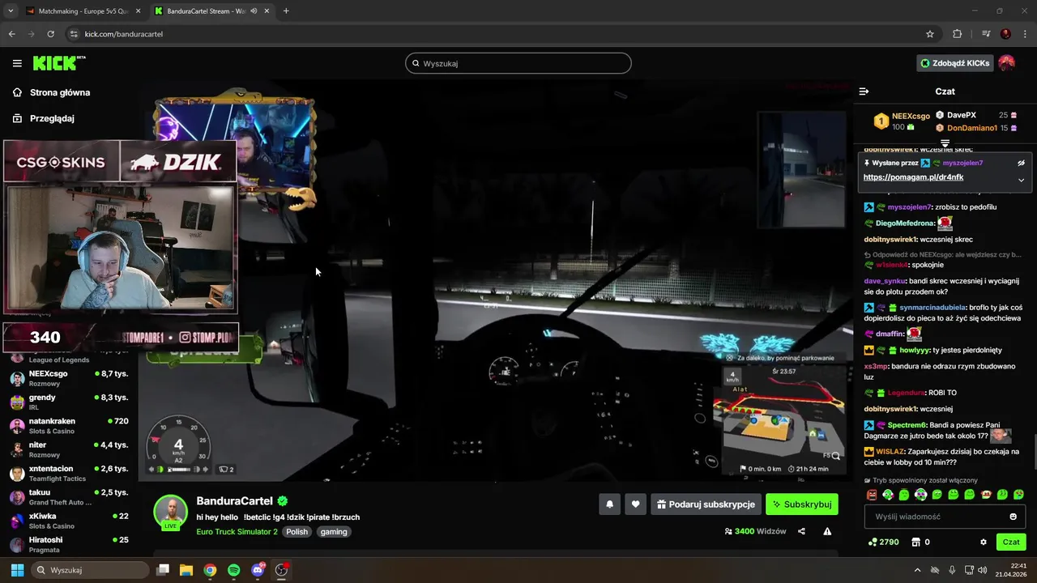Open niter channel in the sidebar
Screen dimensions: 1037x583
(x=69, y=449)
